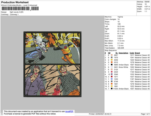The height and width of the screenshot is (116, 151).
Task: Select the black swatch beside 11539 Amber Black
Action: point(111,88)
